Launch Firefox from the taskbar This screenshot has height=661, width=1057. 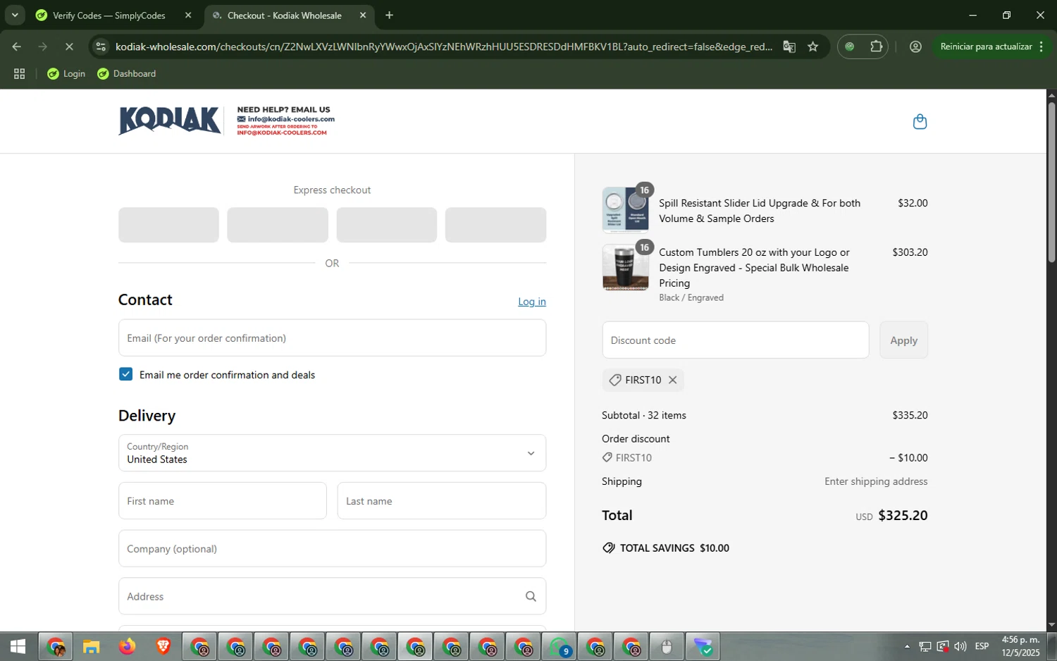tap(127, 646)
